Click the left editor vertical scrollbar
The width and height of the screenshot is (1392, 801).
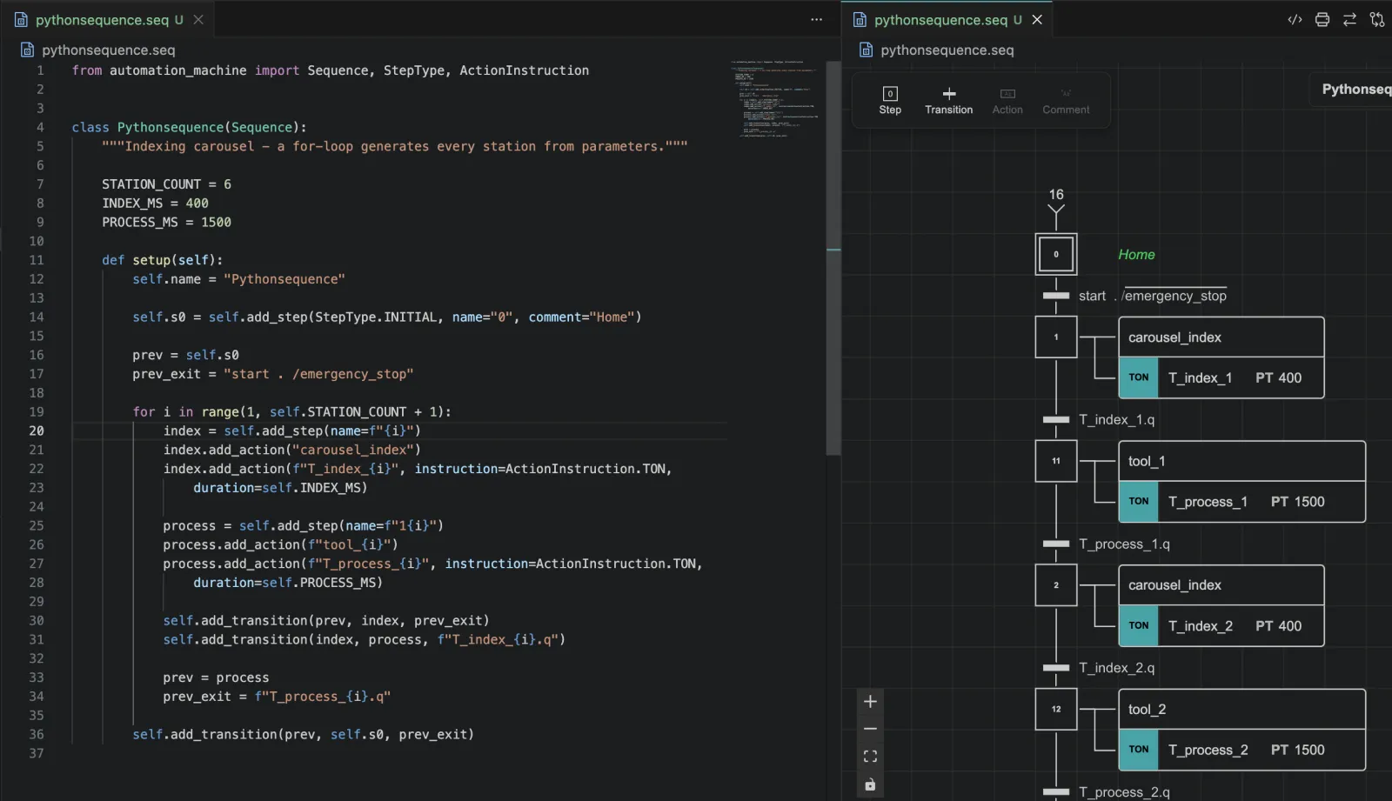tap(833, 257)
